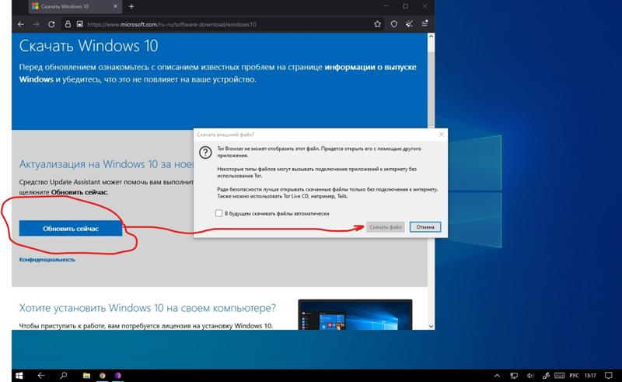Open a new tab with plus button
622x382 pixels.
131,6
